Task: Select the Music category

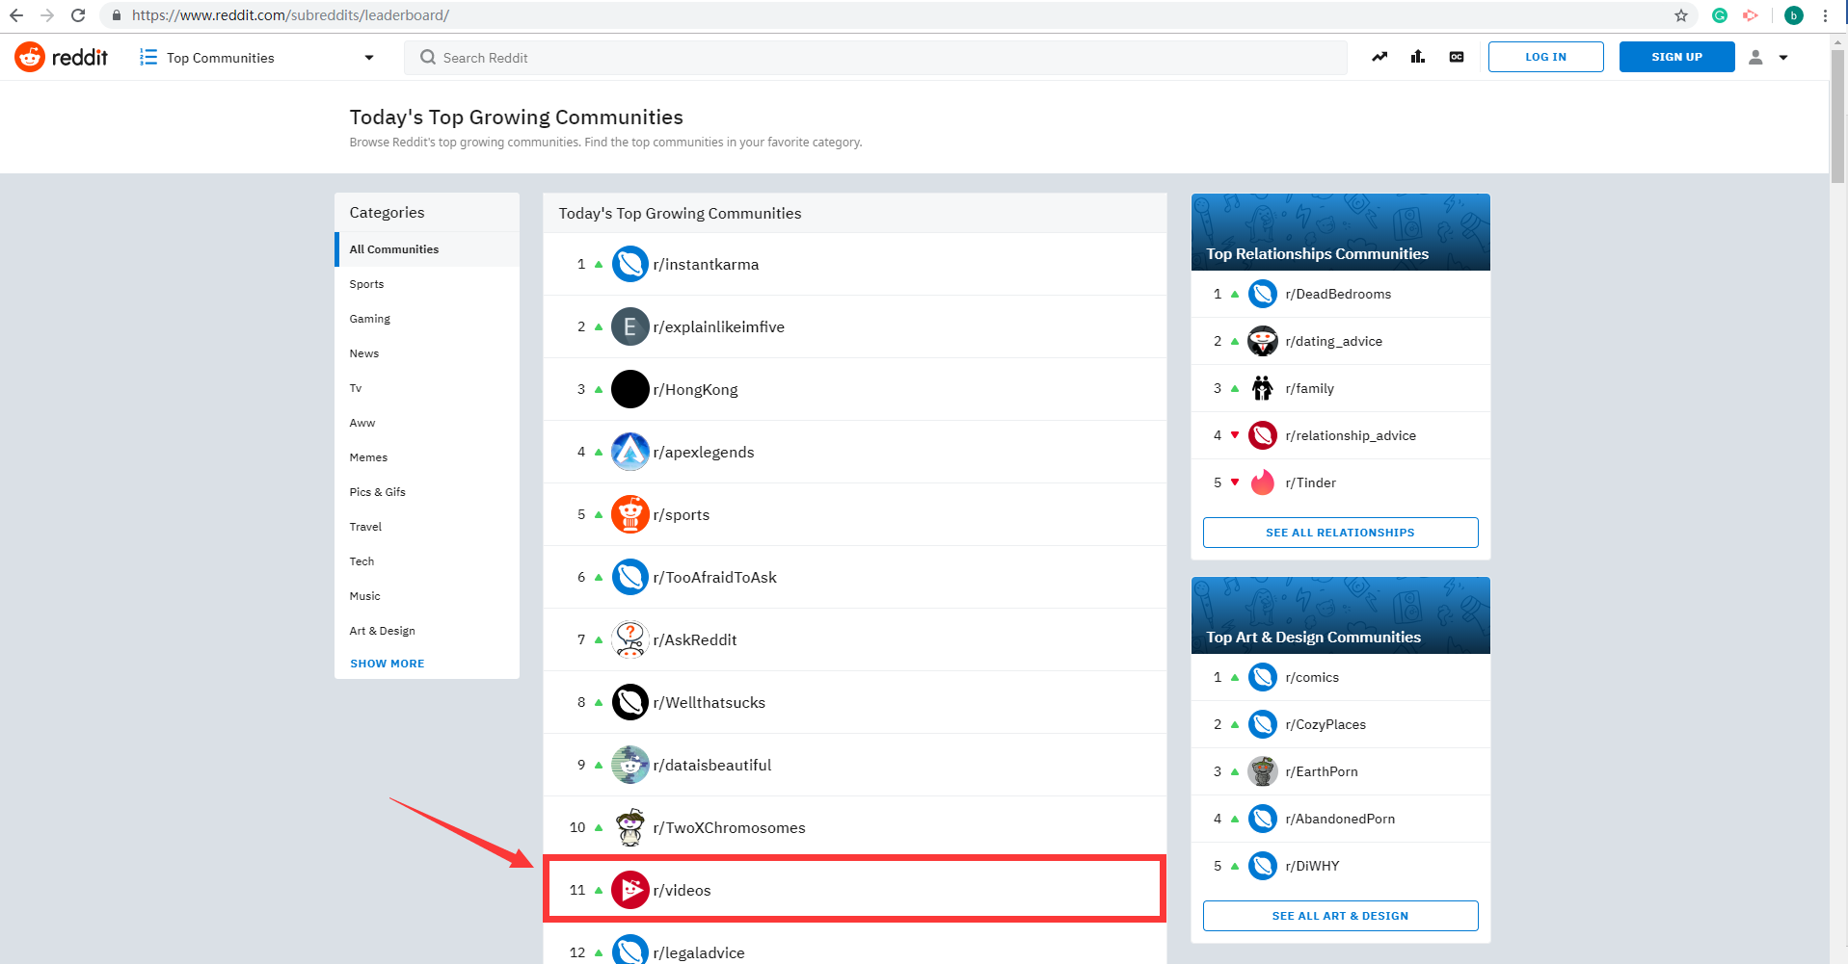Action: pyautogui.click(x=427, y=596)
